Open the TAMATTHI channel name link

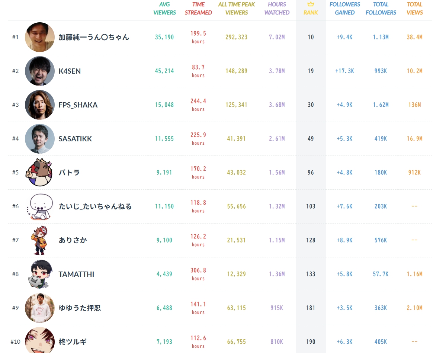(76, 274)
